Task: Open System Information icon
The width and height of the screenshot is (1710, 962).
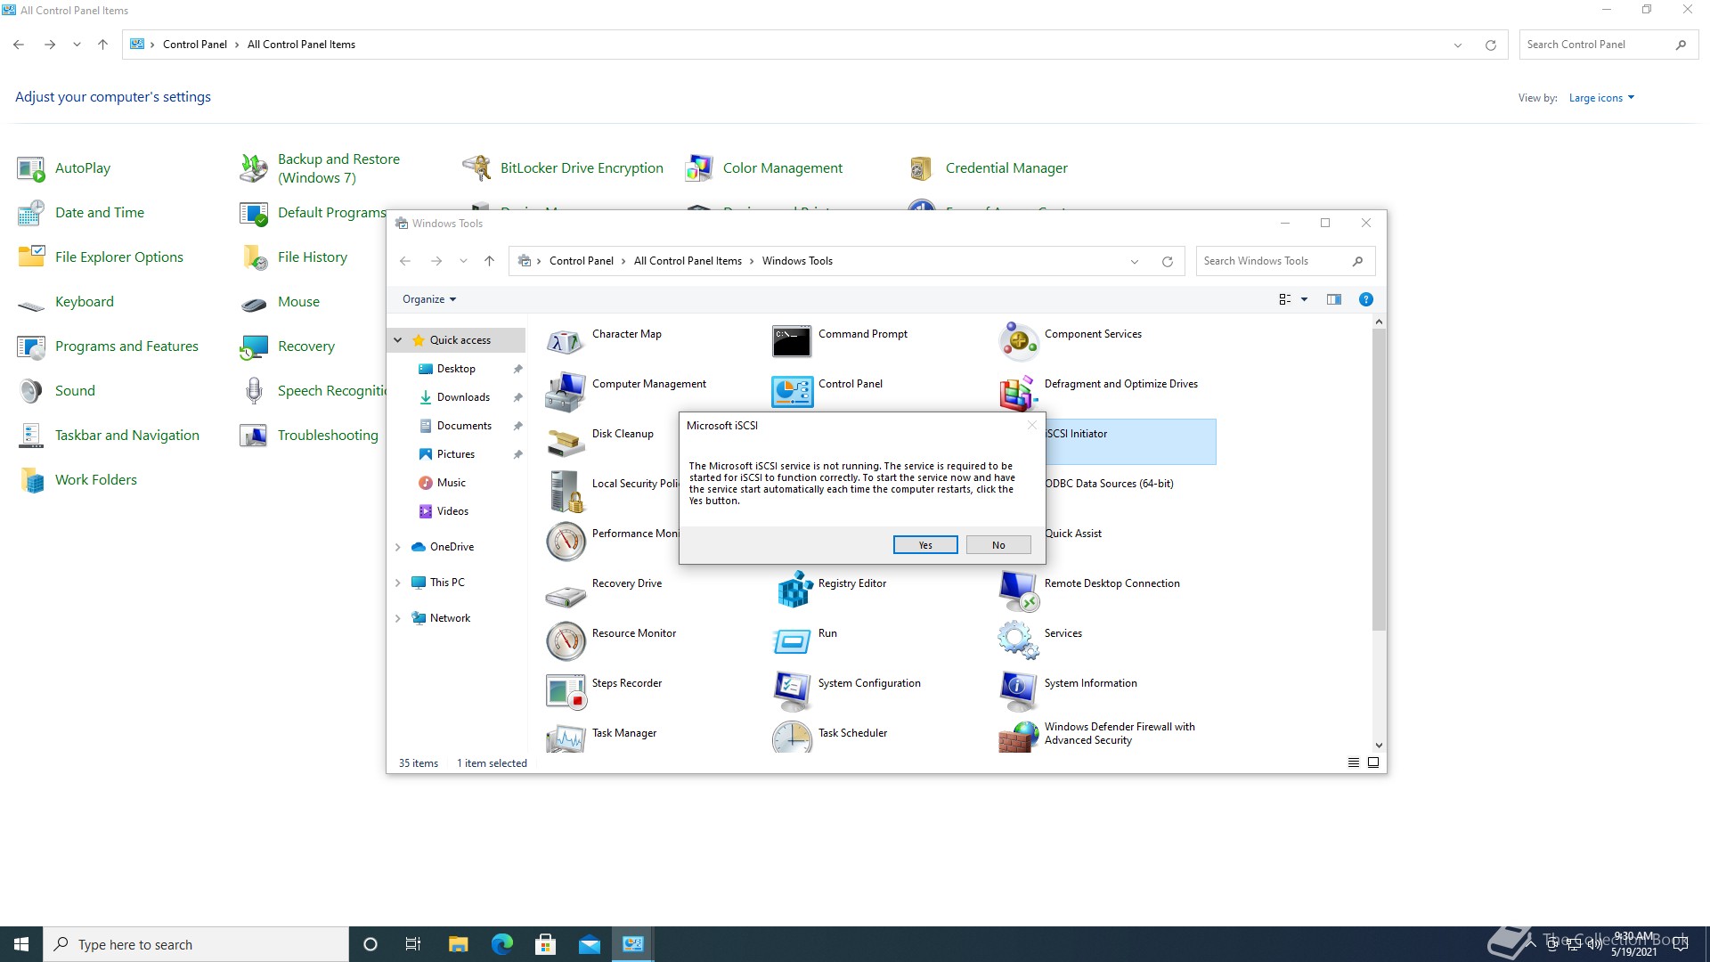Action: click(1018, 690)
